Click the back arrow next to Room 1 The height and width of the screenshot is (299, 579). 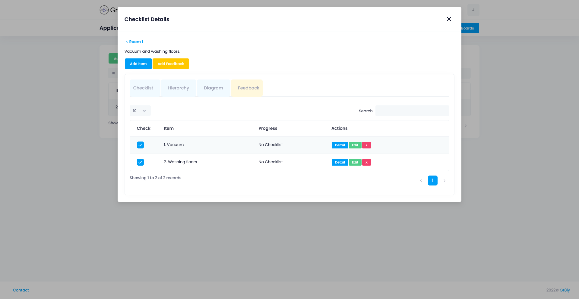[x=127, y=42]
